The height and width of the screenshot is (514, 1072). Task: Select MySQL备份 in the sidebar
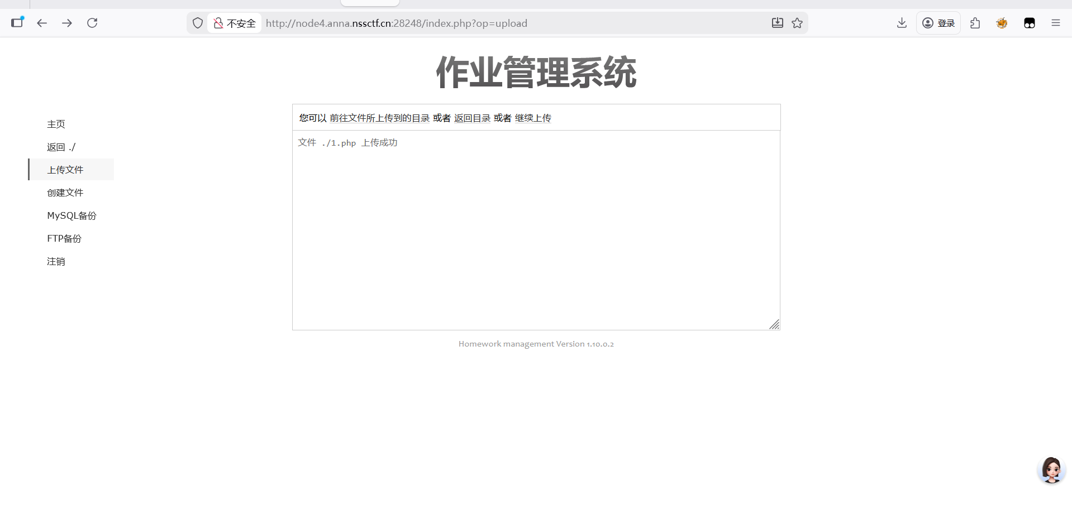72,215
